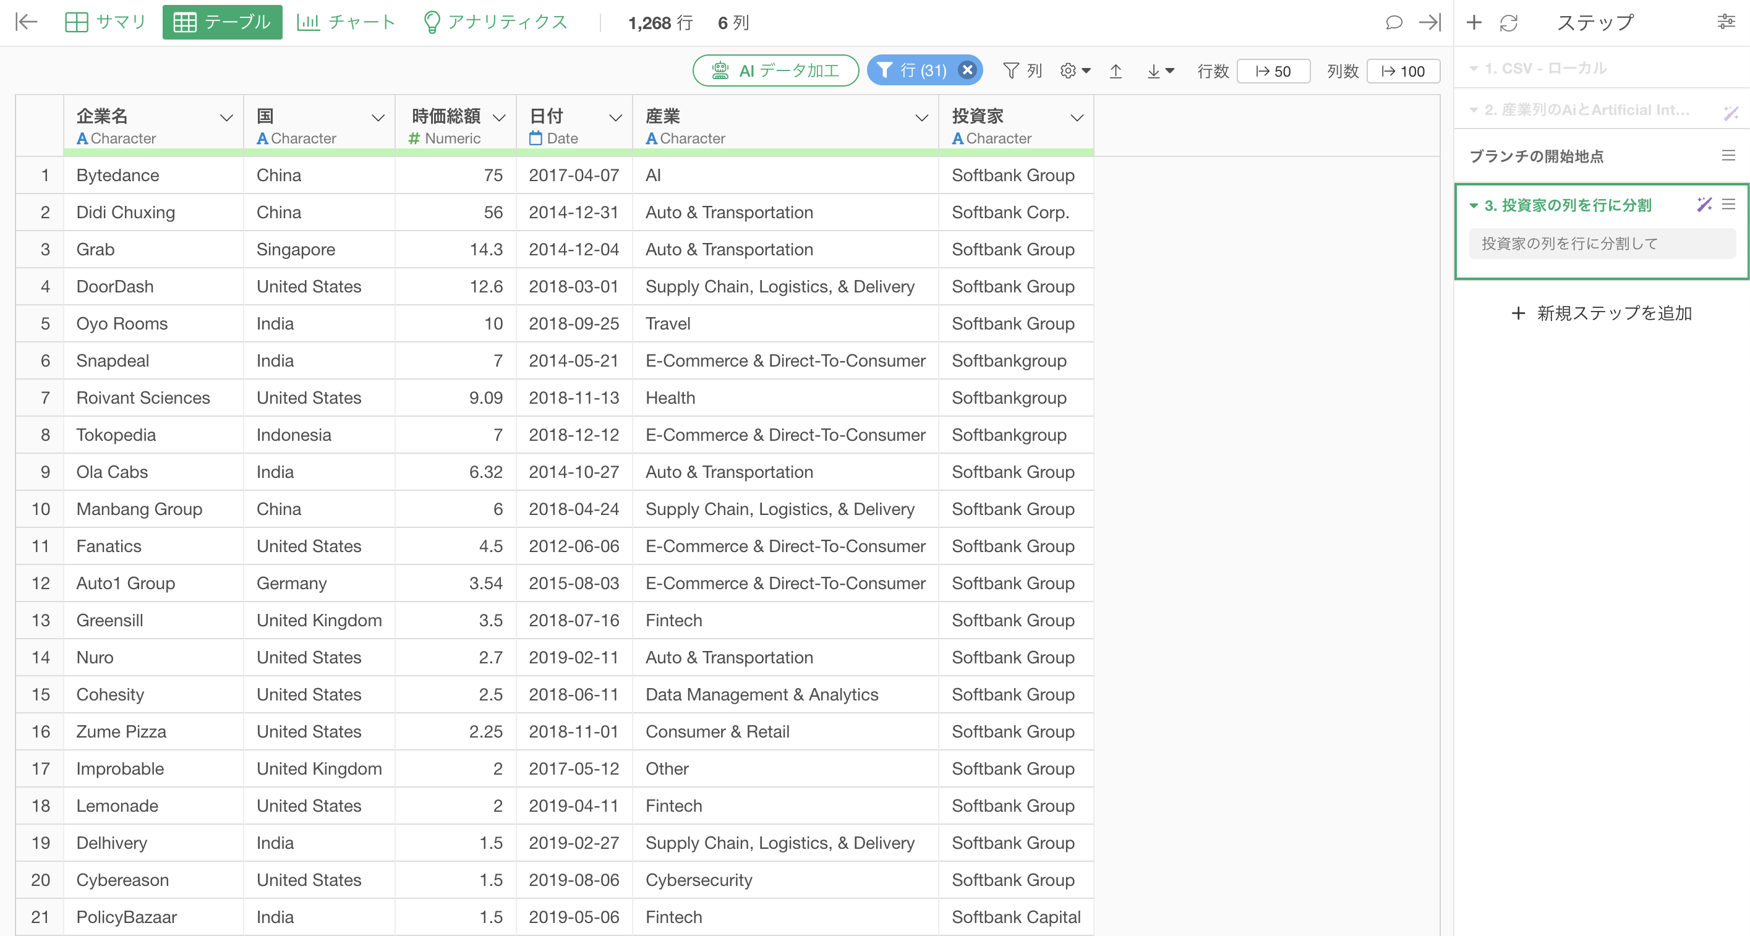Open the comments speech bubble icon
Screen dimensions: 1750x936
click(x=1393, y=22)
